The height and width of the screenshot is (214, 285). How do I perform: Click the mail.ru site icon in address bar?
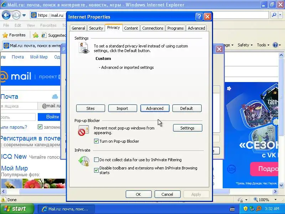(x=34, y=15)
